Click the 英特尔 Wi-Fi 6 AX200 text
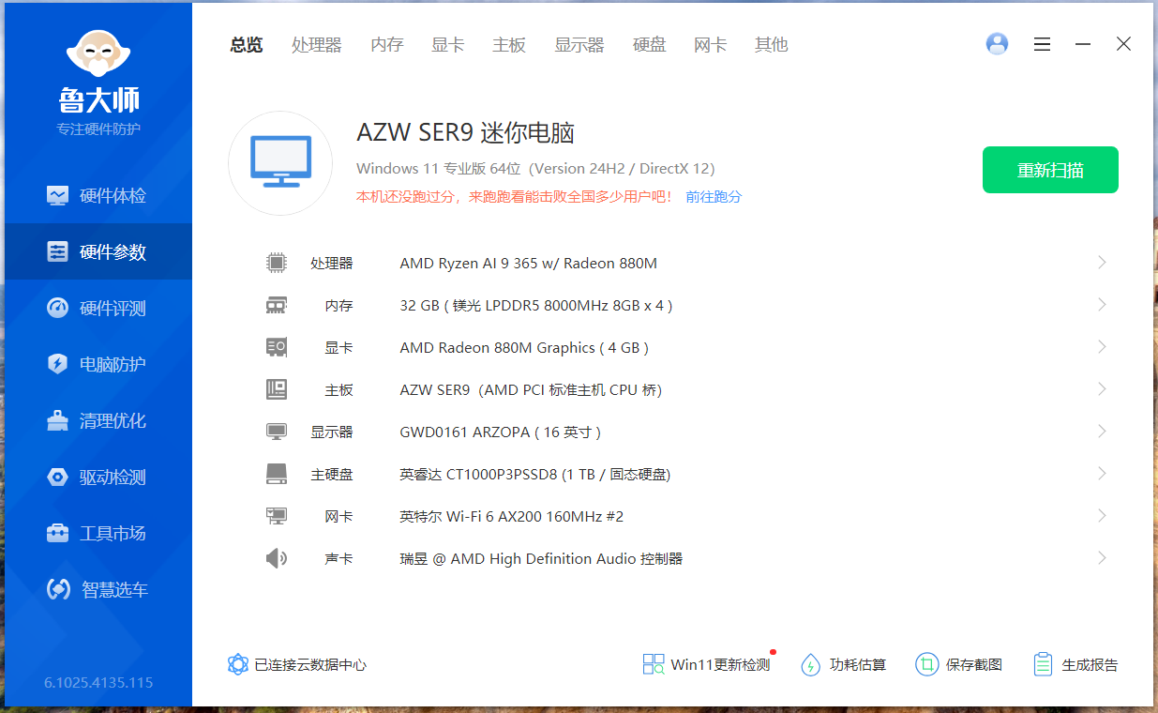 coord(512,517)
